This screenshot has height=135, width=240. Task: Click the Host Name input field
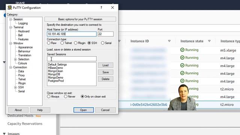72,34
